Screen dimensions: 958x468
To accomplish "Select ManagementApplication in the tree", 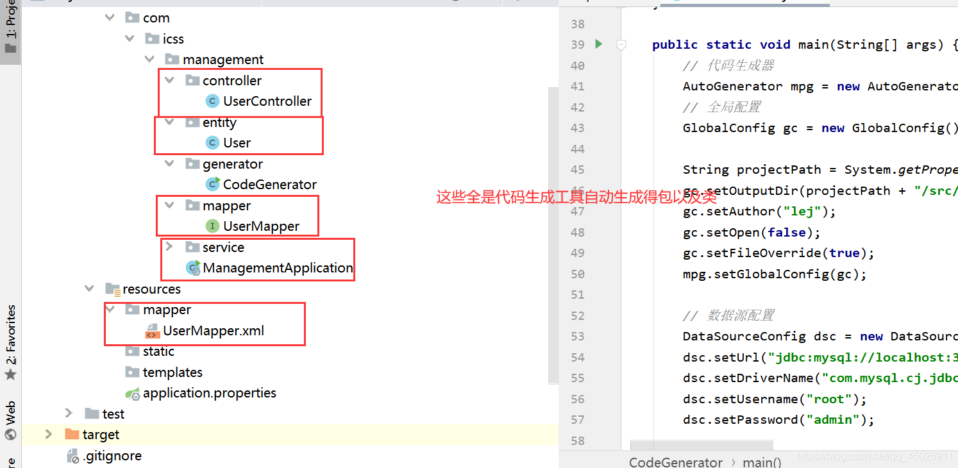I will coord(278,268).
